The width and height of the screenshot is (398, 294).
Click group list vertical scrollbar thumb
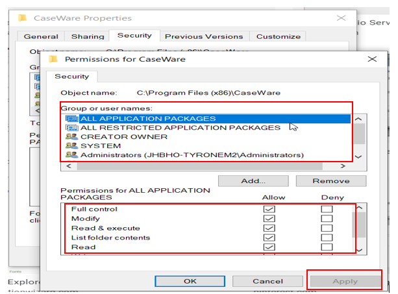[x=359, y=134]
